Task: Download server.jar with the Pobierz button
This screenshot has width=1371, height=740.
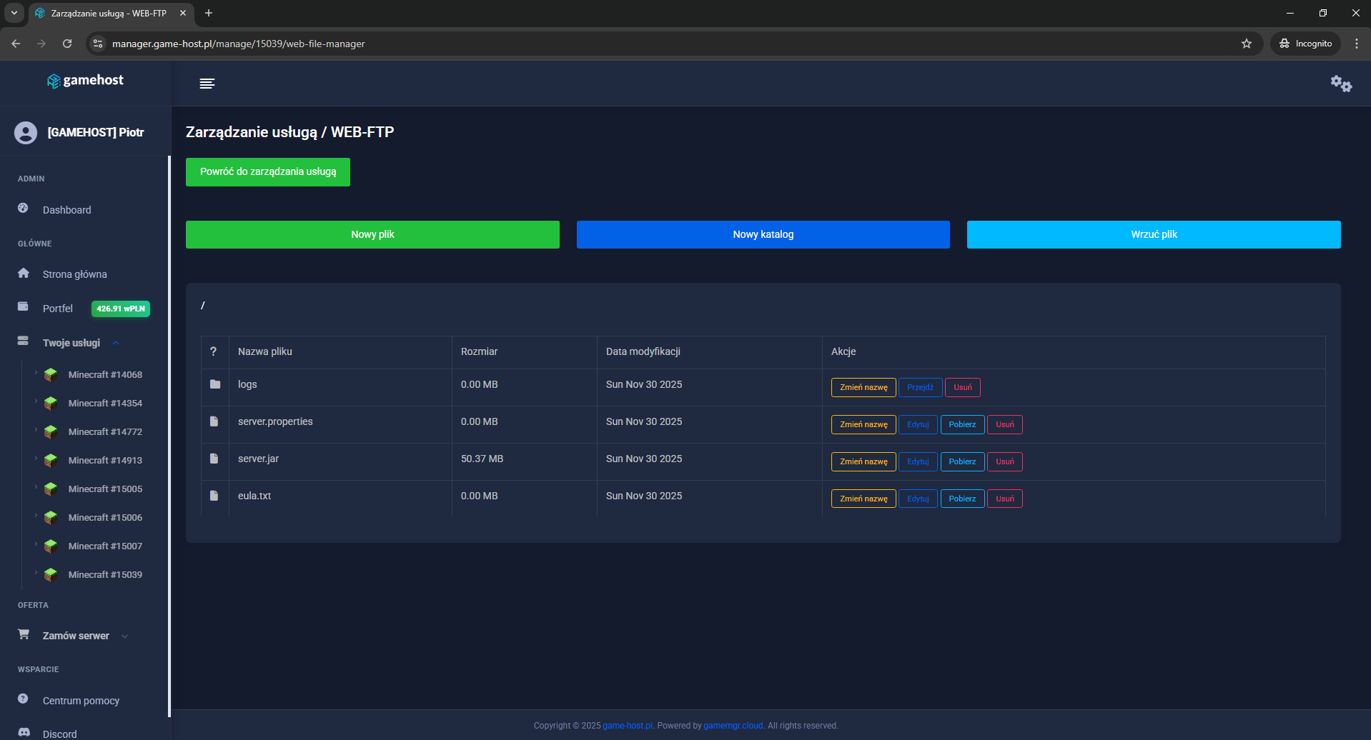Action: pyautogui.click(x=961, y=461)
